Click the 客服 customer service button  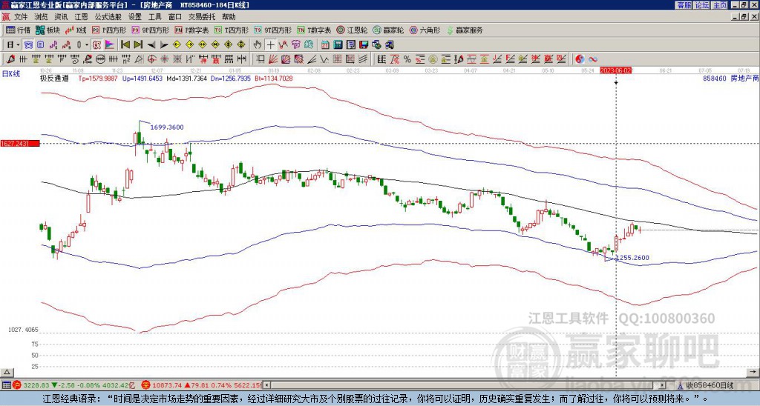click(684, 5)
